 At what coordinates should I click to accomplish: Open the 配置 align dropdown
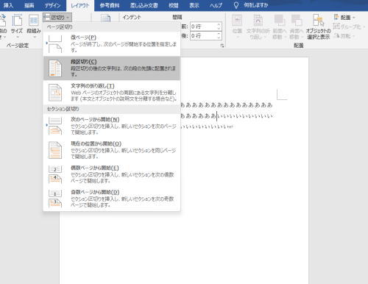click(344, 18)
